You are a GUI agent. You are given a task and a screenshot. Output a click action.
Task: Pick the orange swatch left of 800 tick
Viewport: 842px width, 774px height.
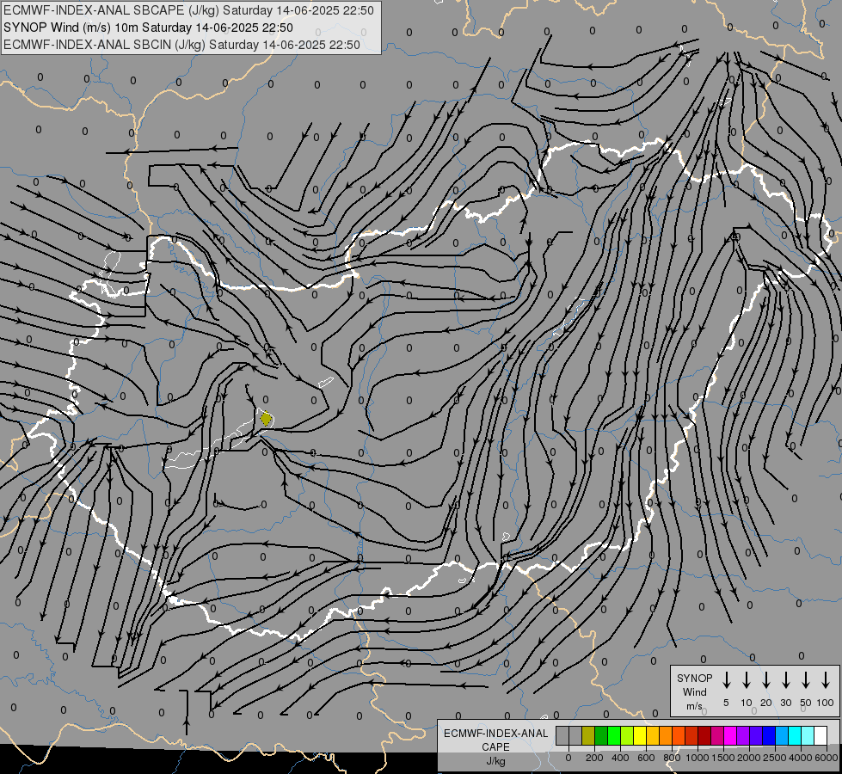coord(666,735)
